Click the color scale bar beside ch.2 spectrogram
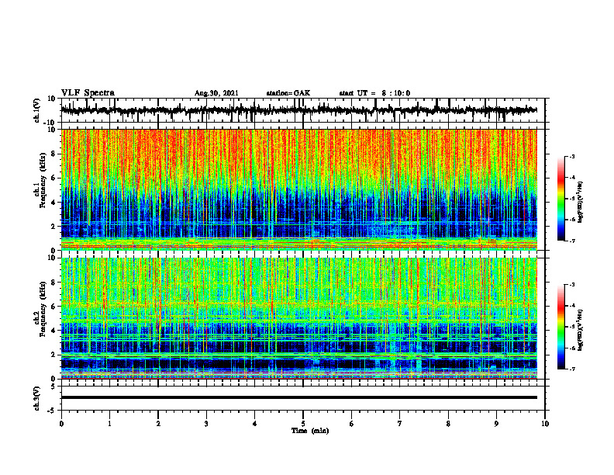Viewport: 614px width, 475px height. 561,327
